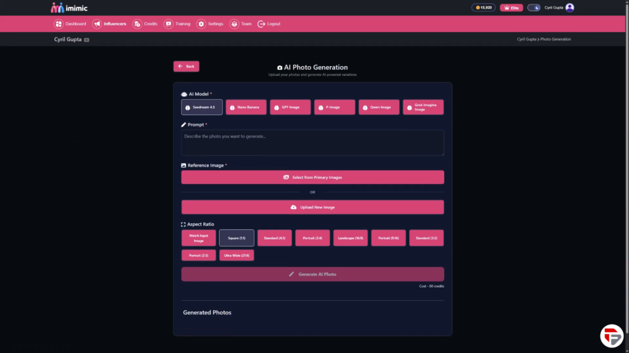This screenshot has width=629, height=353.
Task: Select the Grok Imagine Image model
Action: click(x=423, y=107)
